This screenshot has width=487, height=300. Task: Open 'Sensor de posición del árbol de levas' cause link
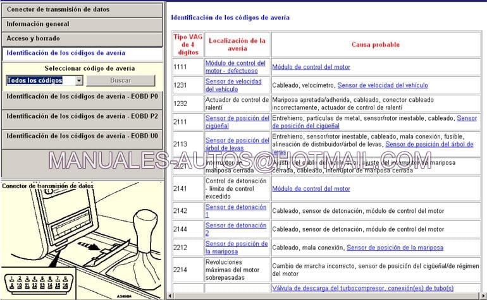pyautogui.click(x=429, y=144)
